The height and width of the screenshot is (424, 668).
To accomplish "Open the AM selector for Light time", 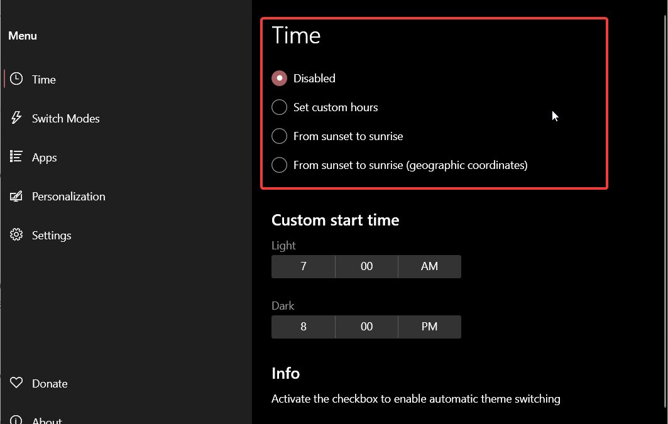I will pyautogui.click(x=429, y=266).
